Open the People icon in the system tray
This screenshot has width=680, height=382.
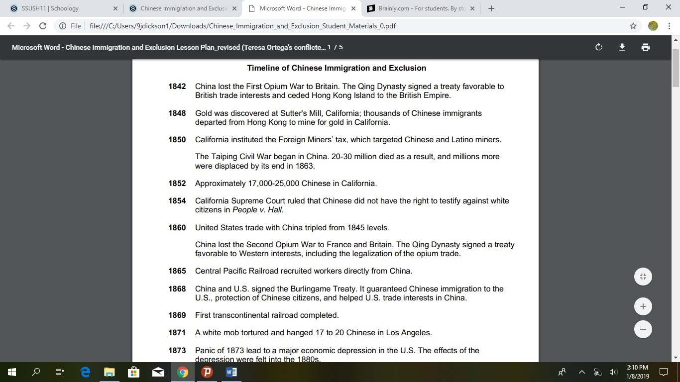tap(562, 372)
